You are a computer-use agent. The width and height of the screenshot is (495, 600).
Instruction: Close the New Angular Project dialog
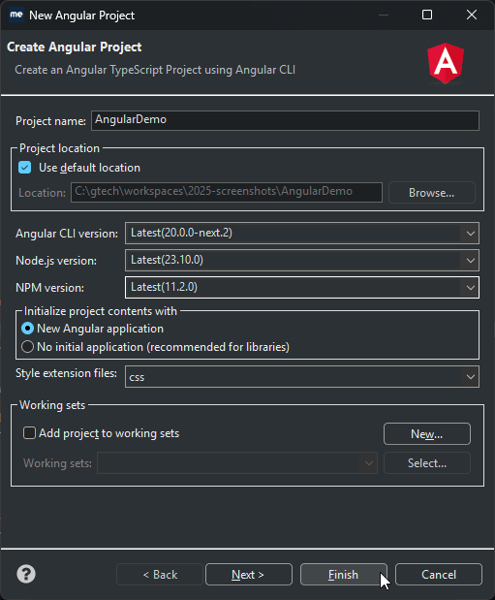[472, 15]
